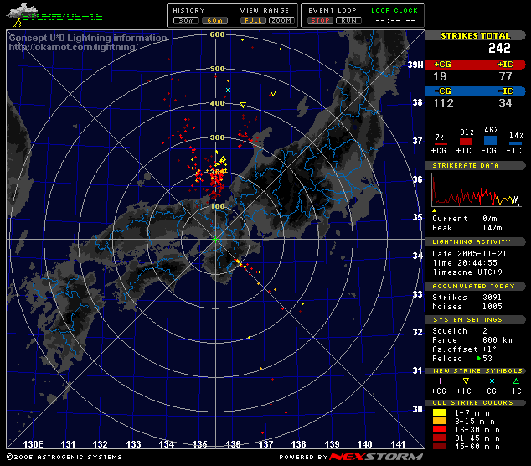Click the cyan -CG cross symbol

click(490, 381)
